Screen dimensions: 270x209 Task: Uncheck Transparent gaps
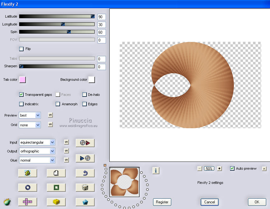point(21,95)
